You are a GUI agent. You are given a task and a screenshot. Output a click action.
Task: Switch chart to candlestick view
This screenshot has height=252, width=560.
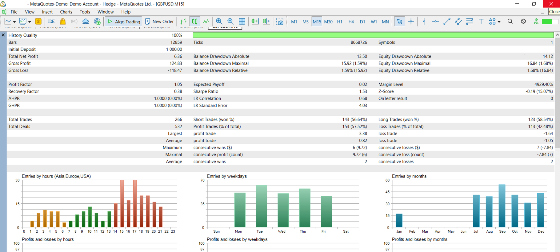(x=195, y=22)
